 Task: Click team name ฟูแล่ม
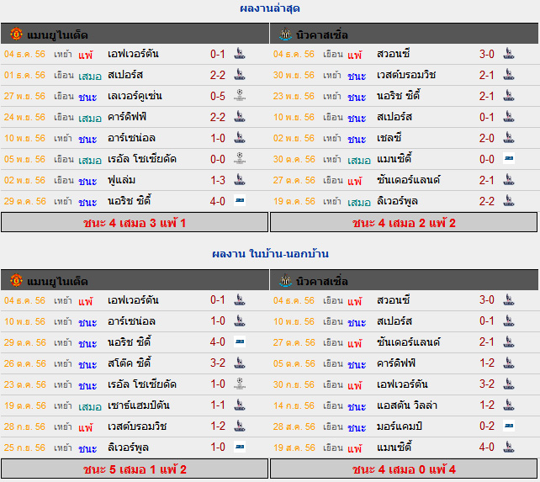tap(121, 180)
